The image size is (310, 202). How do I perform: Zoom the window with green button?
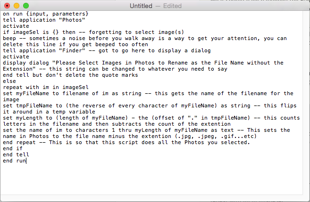tap(26, 6)
